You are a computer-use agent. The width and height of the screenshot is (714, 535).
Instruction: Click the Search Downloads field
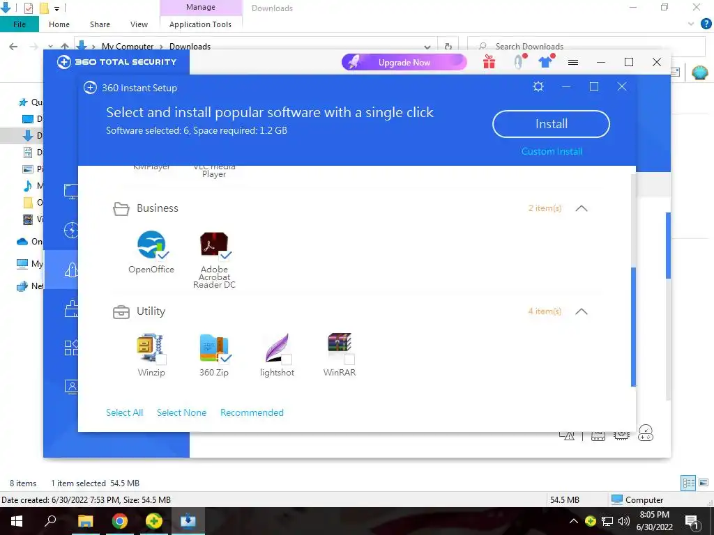586,47
